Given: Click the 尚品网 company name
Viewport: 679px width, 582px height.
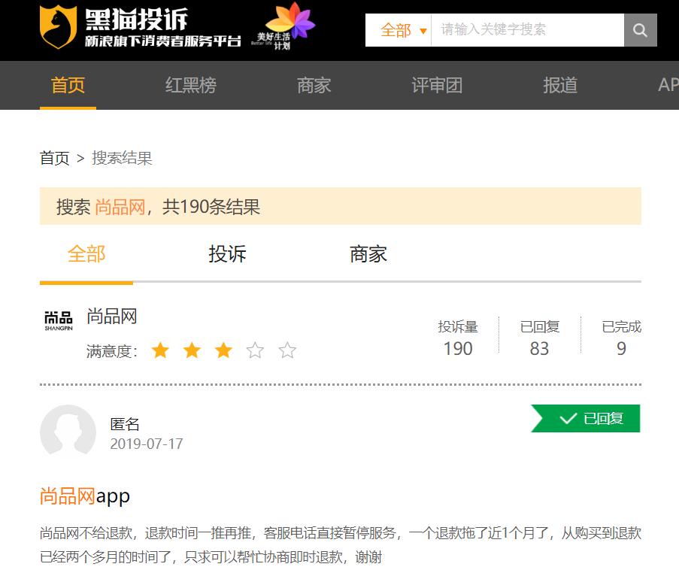Looking at the screenshot, I should coord(112,316).
